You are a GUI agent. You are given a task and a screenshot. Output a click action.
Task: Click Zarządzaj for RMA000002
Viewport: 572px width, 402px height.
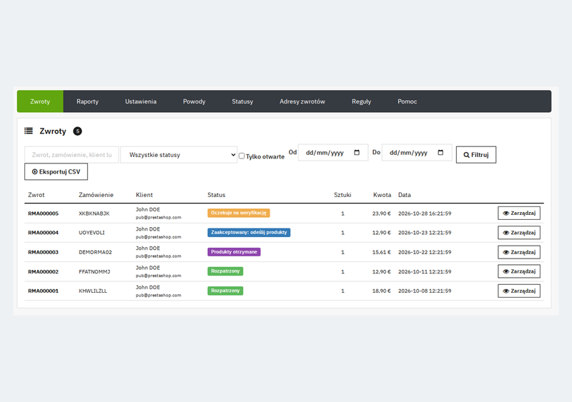(519, 271)
